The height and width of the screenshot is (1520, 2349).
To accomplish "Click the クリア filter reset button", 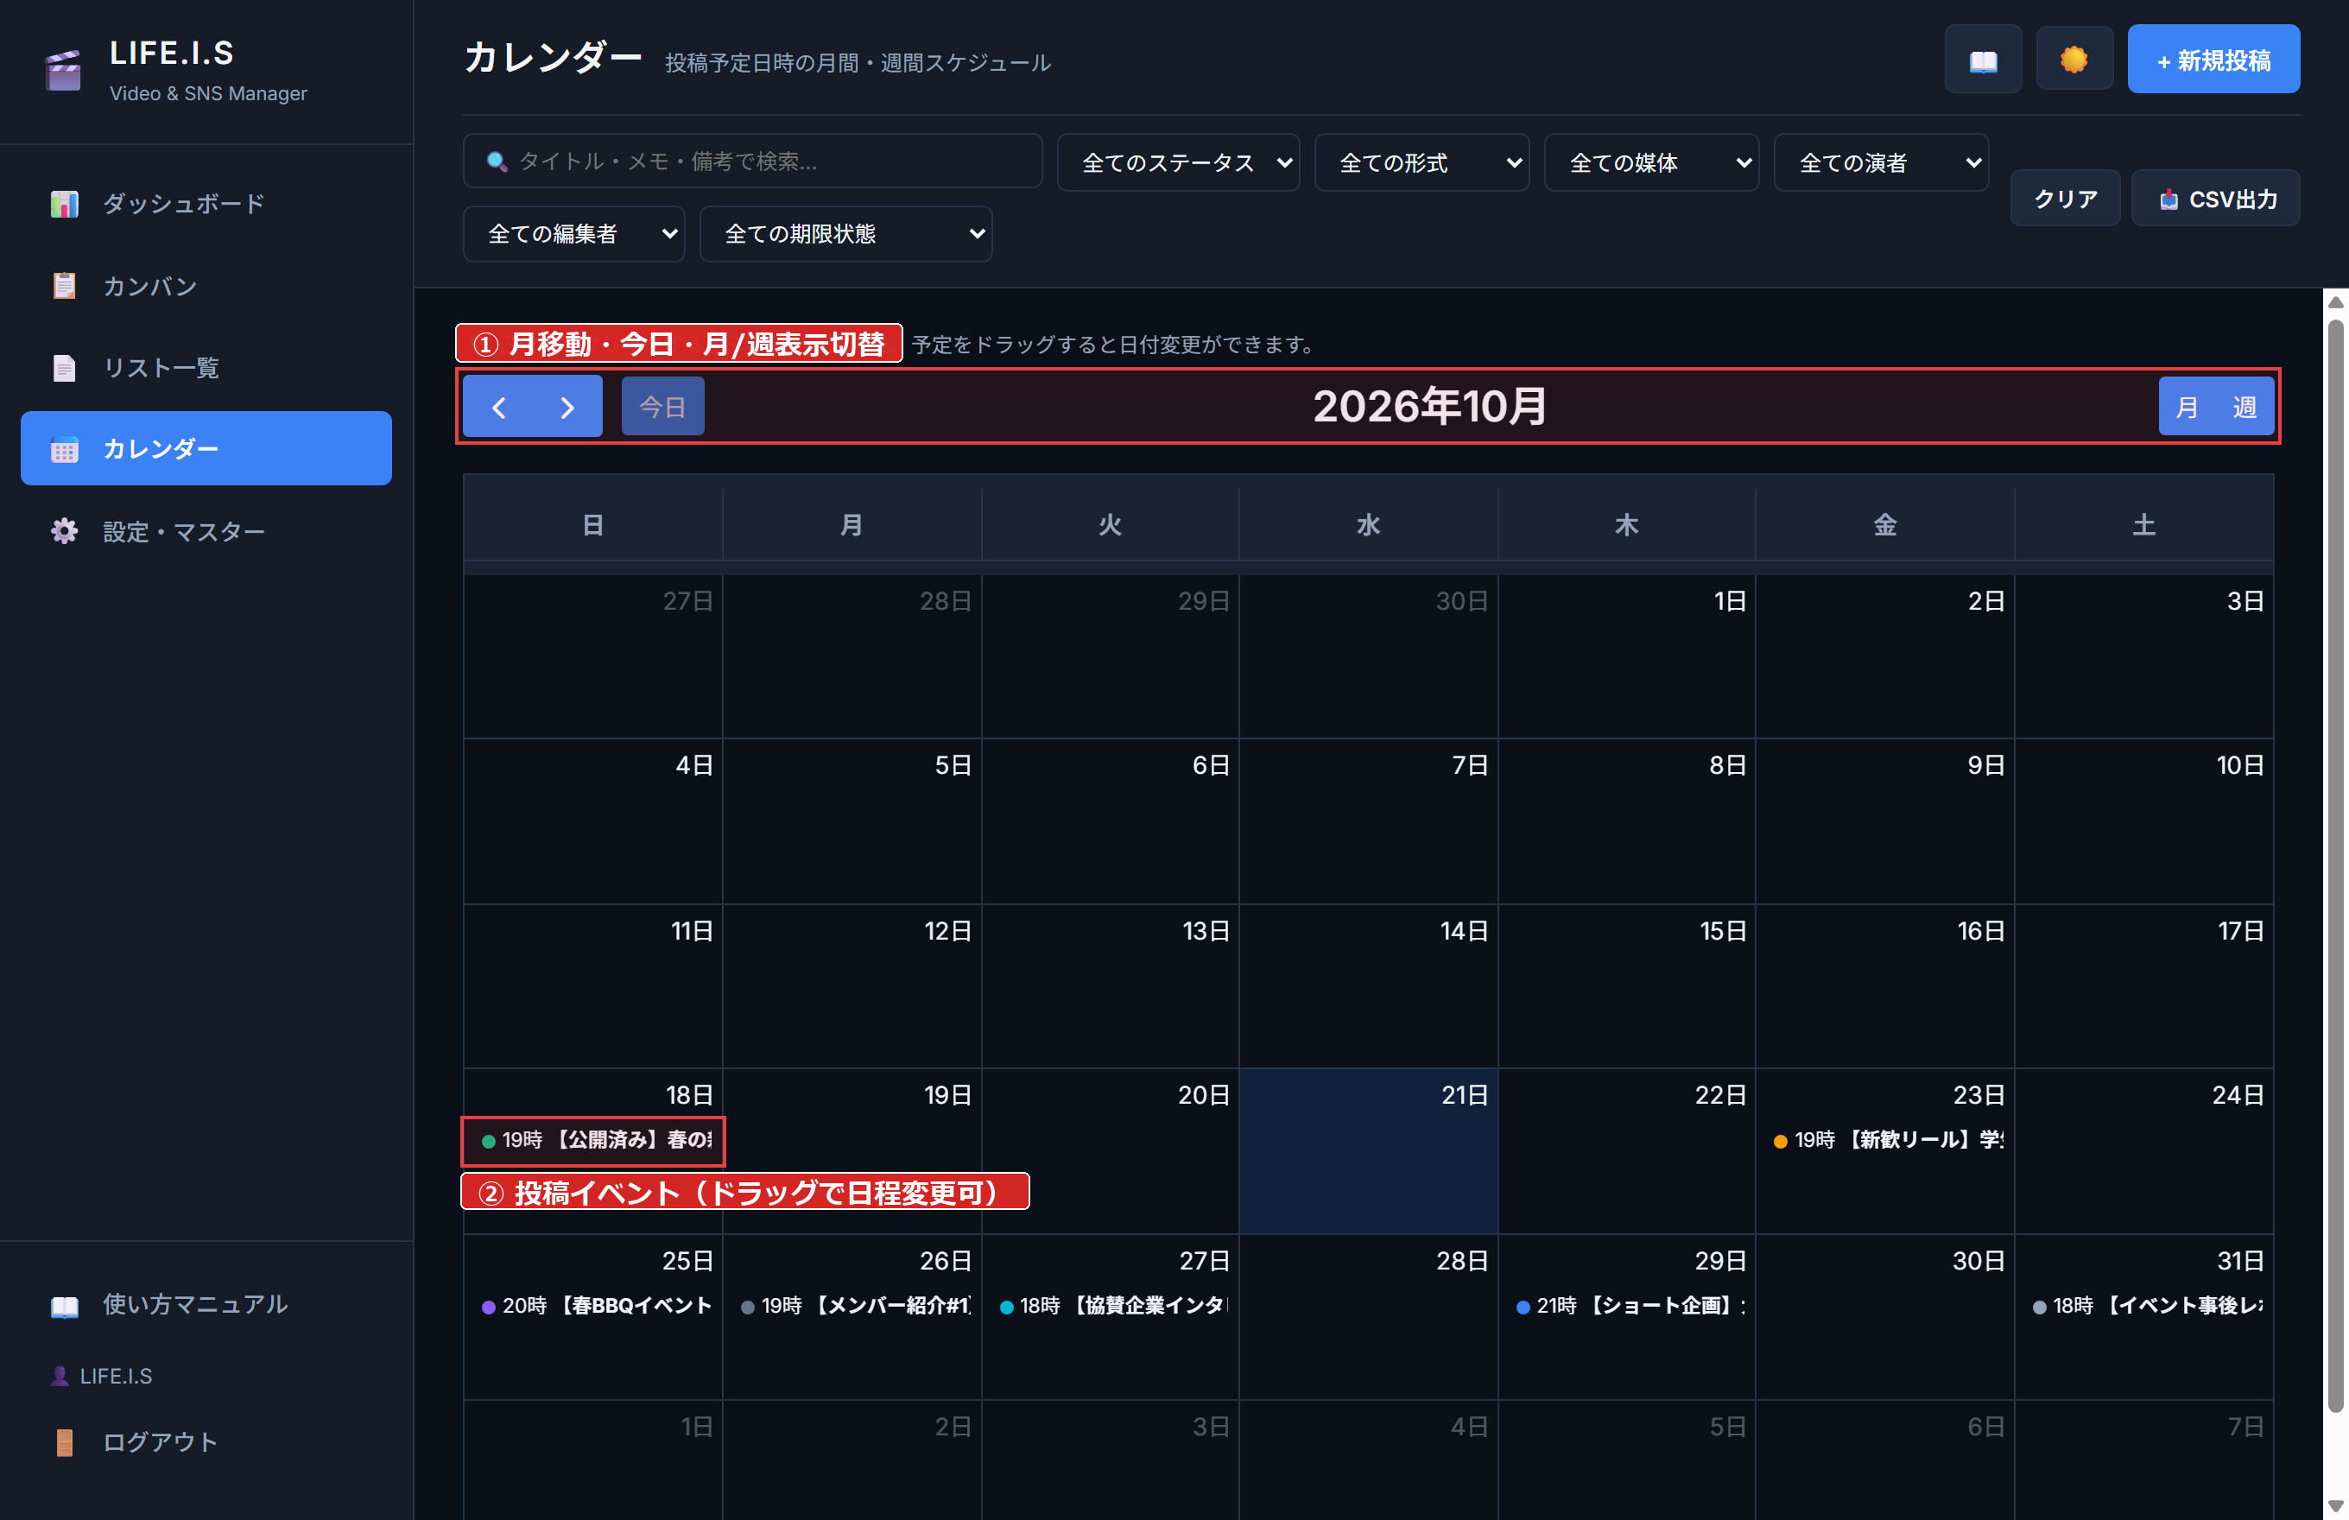I will (x=2065, y=199).
